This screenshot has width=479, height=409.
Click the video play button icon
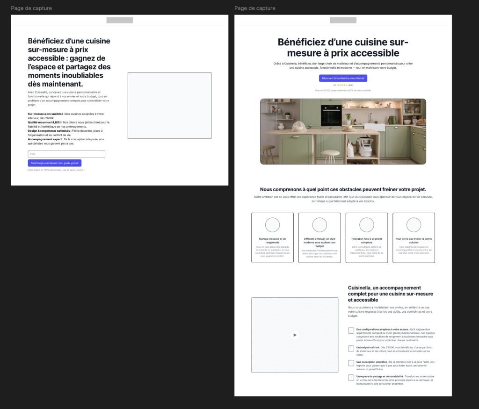[x=294, y=335]
